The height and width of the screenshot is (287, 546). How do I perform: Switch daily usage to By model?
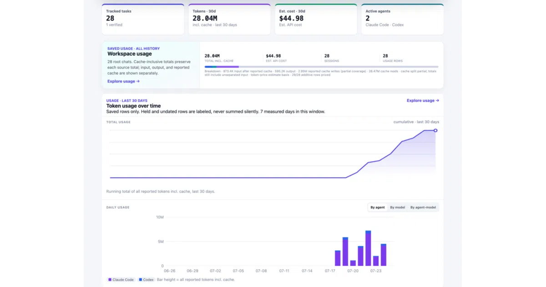397,207
